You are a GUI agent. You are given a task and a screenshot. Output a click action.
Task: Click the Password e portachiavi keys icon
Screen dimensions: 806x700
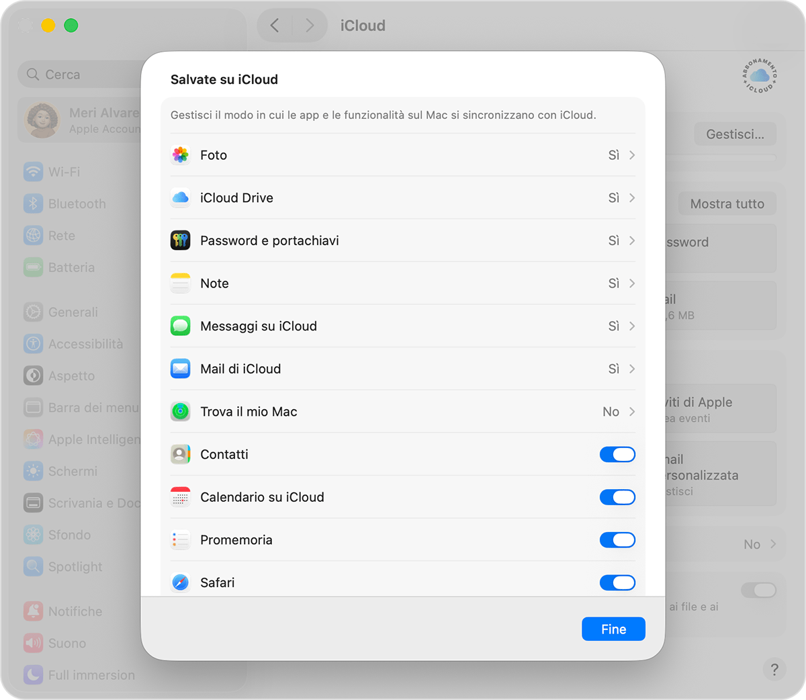[x=180, y=240]
